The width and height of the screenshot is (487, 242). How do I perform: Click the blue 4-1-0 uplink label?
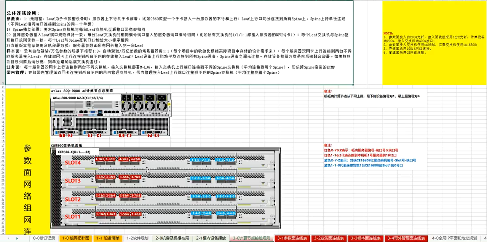230,160
